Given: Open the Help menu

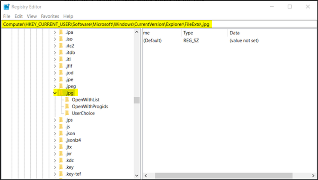Looking at the screenshot, I should [68, 16].
